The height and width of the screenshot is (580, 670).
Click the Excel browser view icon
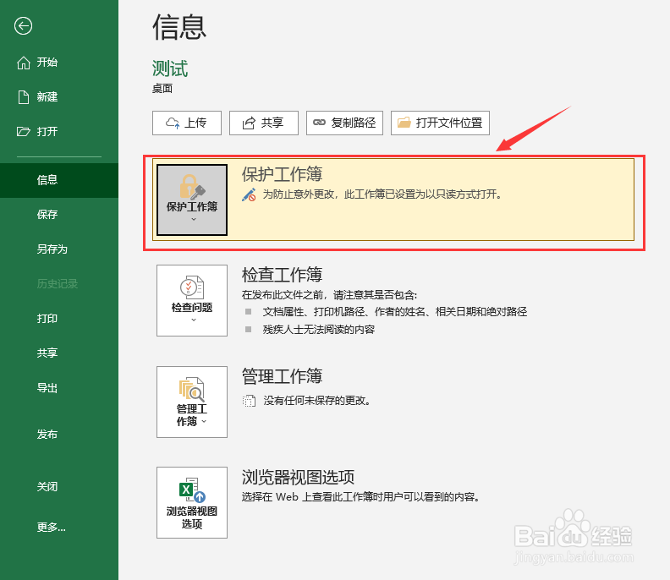192,490
